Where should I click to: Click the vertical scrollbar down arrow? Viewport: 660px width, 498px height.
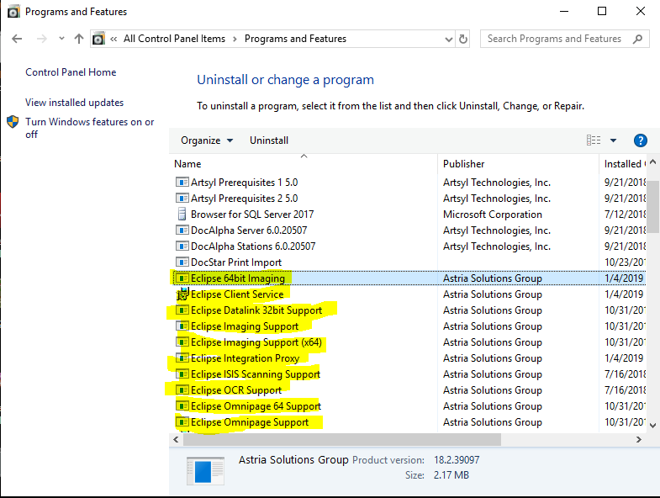click(x=652, y=426)
